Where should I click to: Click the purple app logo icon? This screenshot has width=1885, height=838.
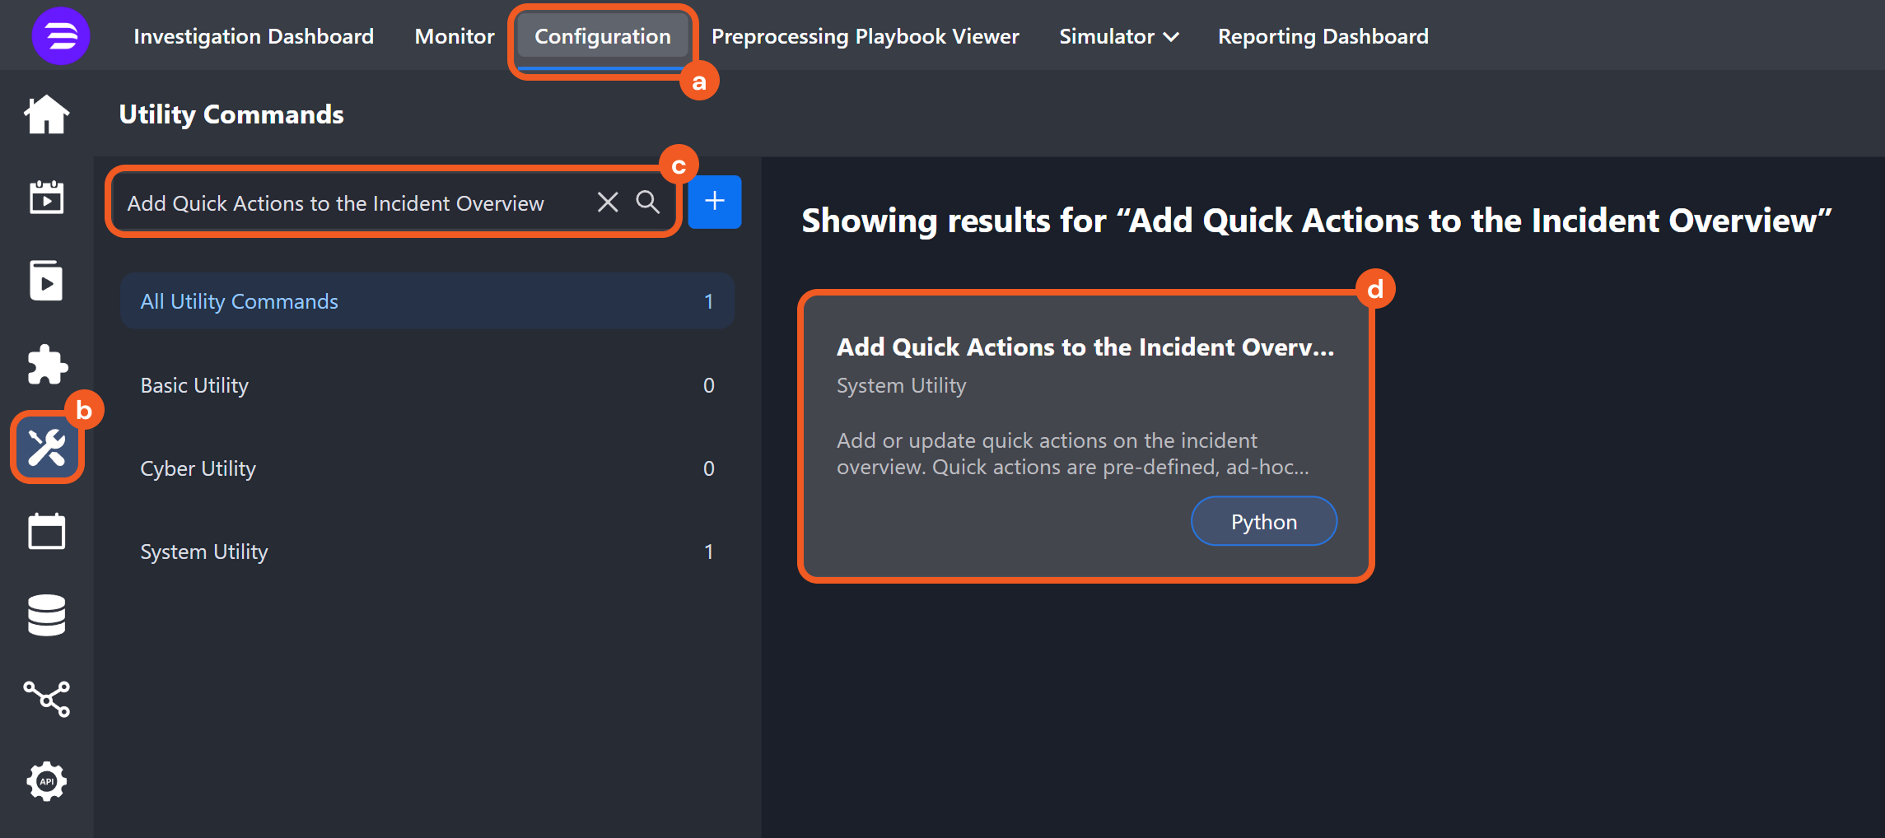60,36
